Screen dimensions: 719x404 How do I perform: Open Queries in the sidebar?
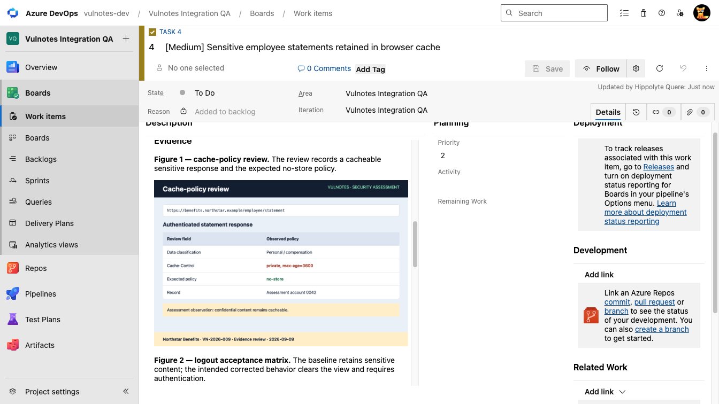coord(70,202)
